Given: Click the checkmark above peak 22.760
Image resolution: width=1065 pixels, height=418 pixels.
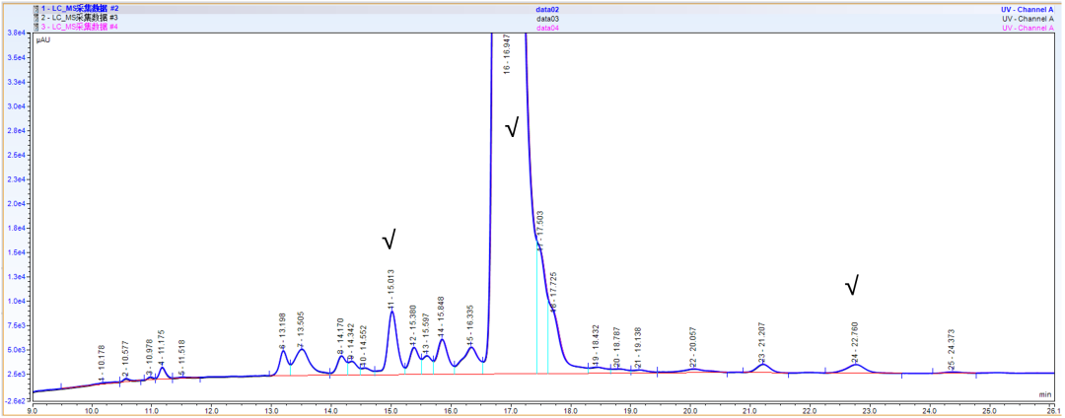Looking at the screenshot, I should click(853, 286).
